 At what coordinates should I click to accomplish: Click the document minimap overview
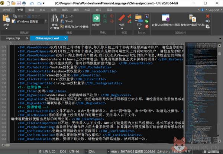click(201, 93)
